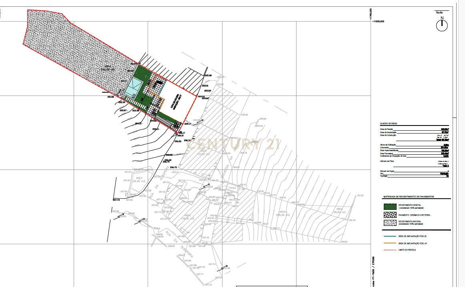This screenshot has width=465, height=287.
Task: Click the "PAVIMENTO CERÂMICO COR TERRA" legend text
Action: click(x=414, y=215)
